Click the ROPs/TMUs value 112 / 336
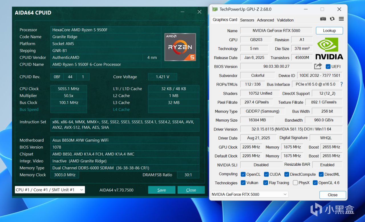This screenshot has width=365, height=222. coord(253,84)
